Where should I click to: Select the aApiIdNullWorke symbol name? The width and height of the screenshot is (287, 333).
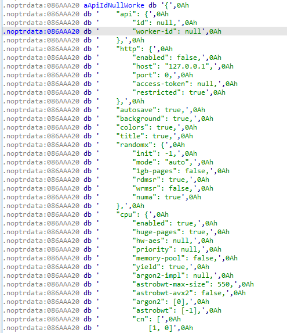(114, 5)
